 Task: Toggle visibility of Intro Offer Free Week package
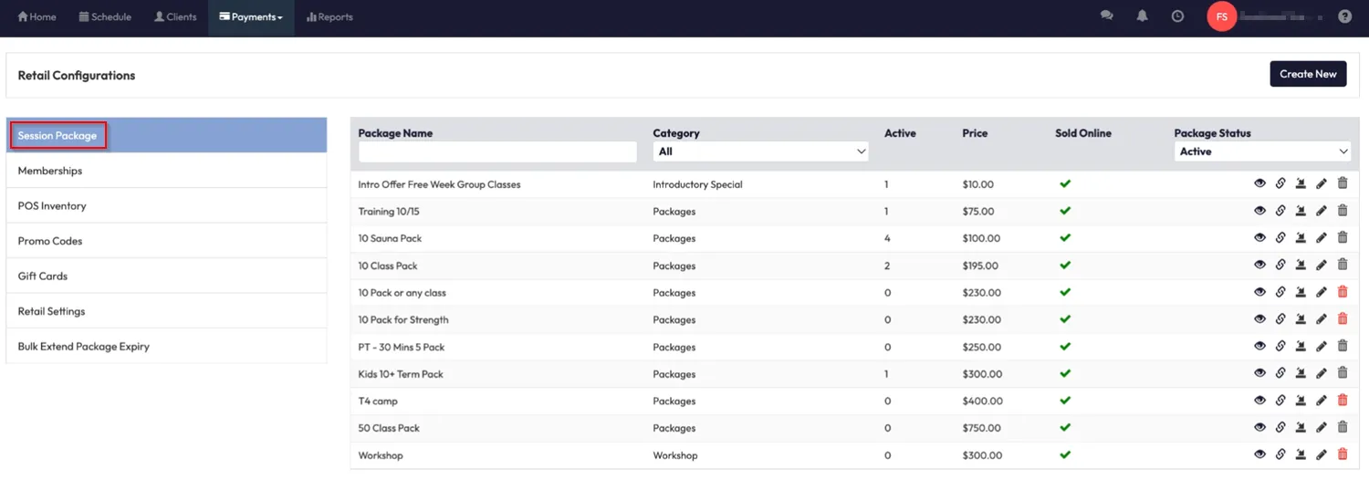tap(1259, 184)
